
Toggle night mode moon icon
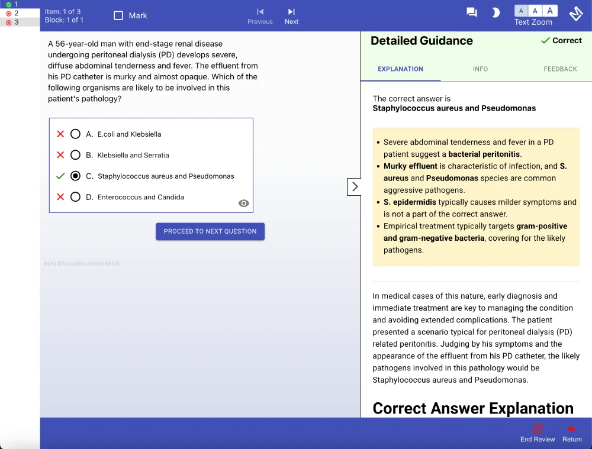point(496,12)
